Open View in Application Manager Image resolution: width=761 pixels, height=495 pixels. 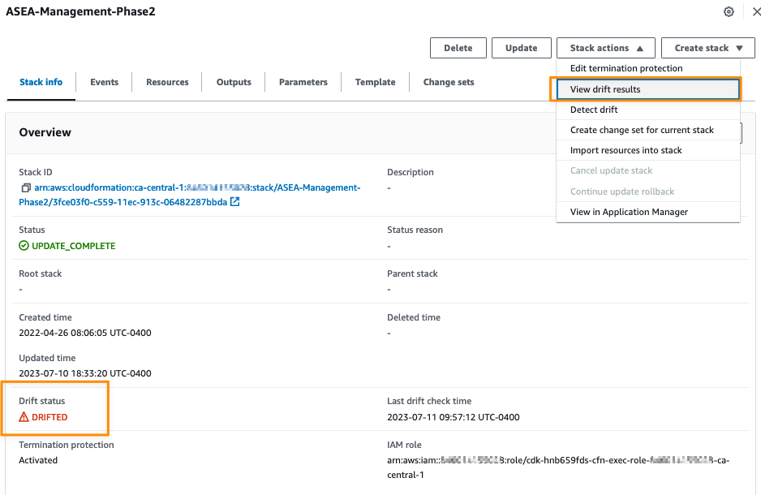pyautogui.click(x=629, y=212)
